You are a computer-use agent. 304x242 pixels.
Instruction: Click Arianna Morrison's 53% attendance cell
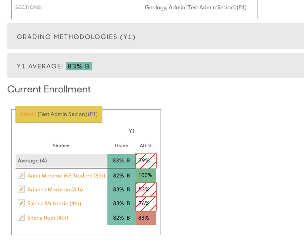pyautogui.click(x=146, y=189)
